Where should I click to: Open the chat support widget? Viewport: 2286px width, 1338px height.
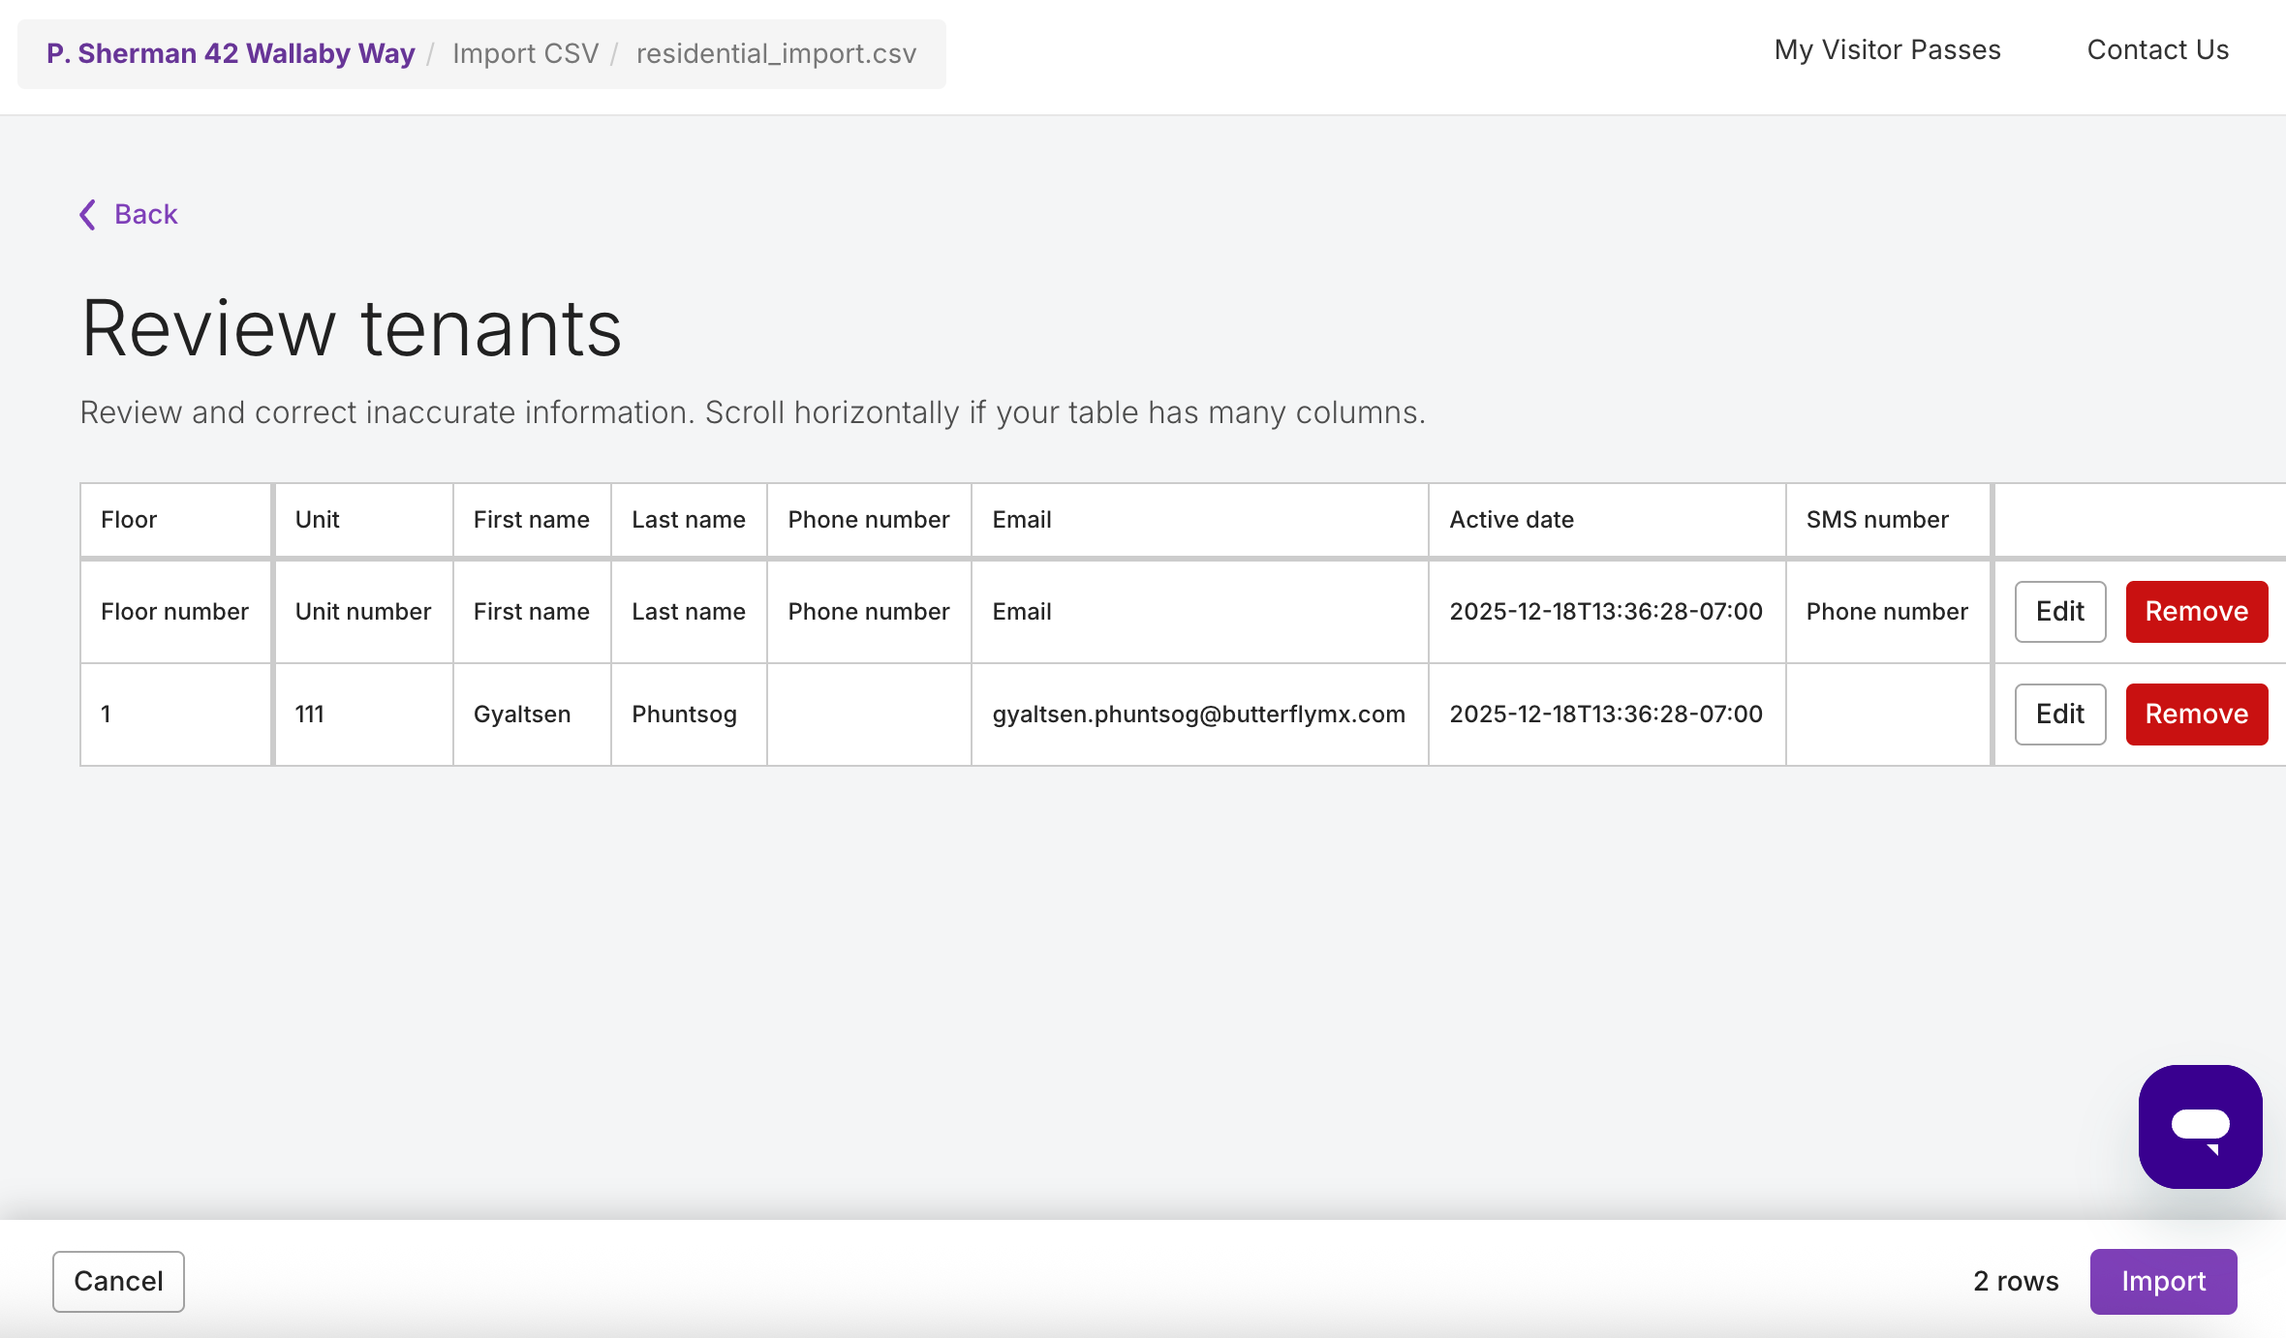[2200, 1126]
